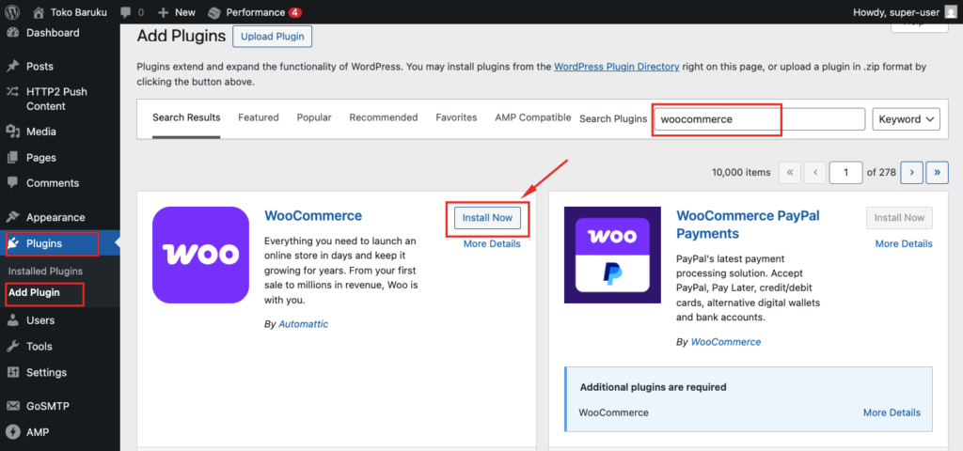Switch to the Featured tab
The width and height of the screenshot is (963, 451).
(259, 117)
